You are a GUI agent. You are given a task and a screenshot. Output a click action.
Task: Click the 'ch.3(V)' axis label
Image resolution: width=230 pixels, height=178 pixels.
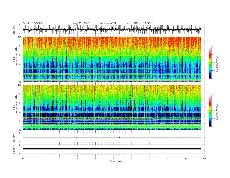14,138
